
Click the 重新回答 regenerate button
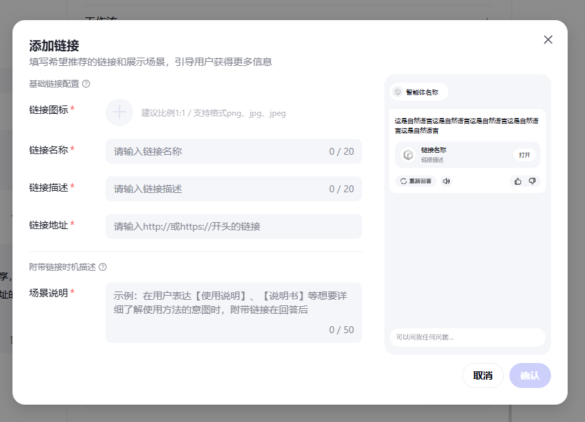click(416, 181)
